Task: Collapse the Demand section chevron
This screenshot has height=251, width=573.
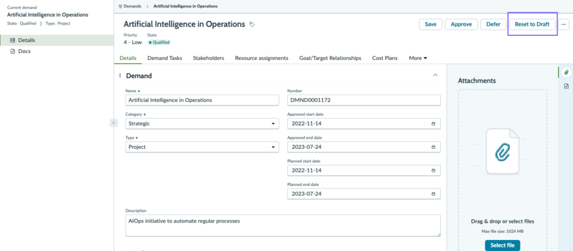Action: [435, 75]
